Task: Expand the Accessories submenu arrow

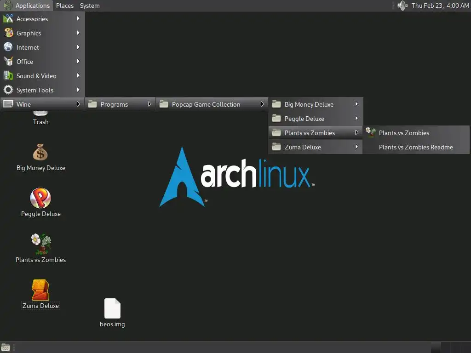Action: pos(78,18)
